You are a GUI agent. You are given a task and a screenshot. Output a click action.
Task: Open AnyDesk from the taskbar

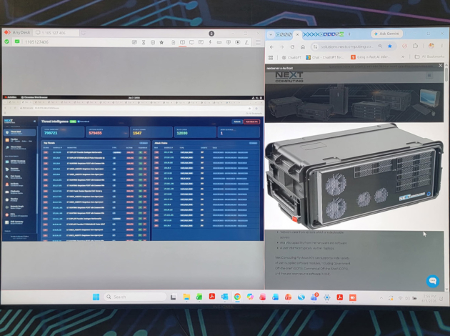tap(352, 297)
